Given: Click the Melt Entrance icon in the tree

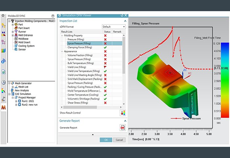Looking at the screenshot, I should coord(16,35).
